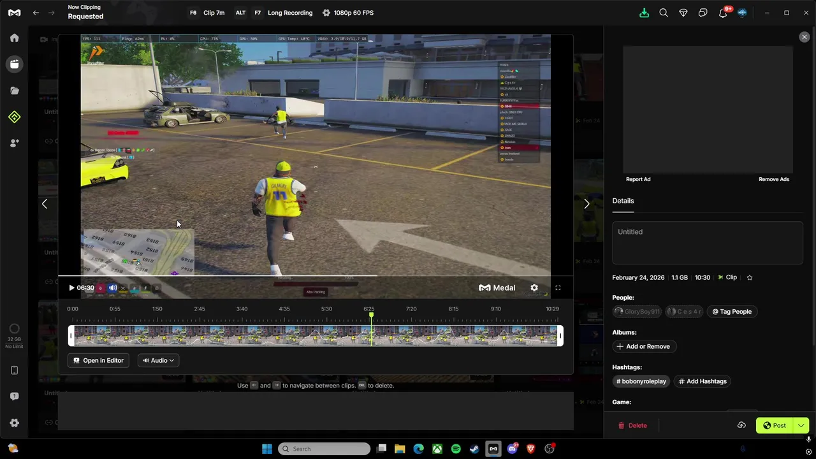
Task: Expand the Post options dropdown arrow
Action: click(x=801, y=425)
